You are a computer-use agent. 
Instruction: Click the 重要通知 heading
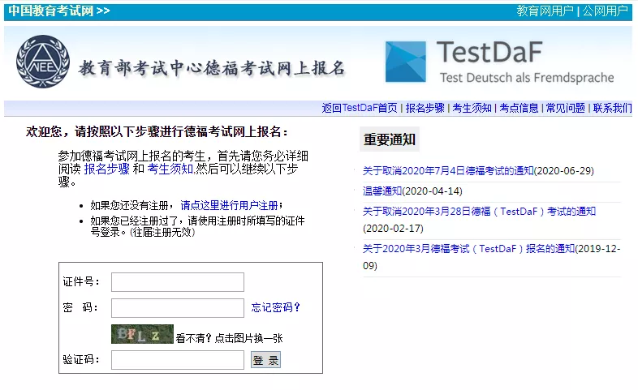[x=390, y=139]
